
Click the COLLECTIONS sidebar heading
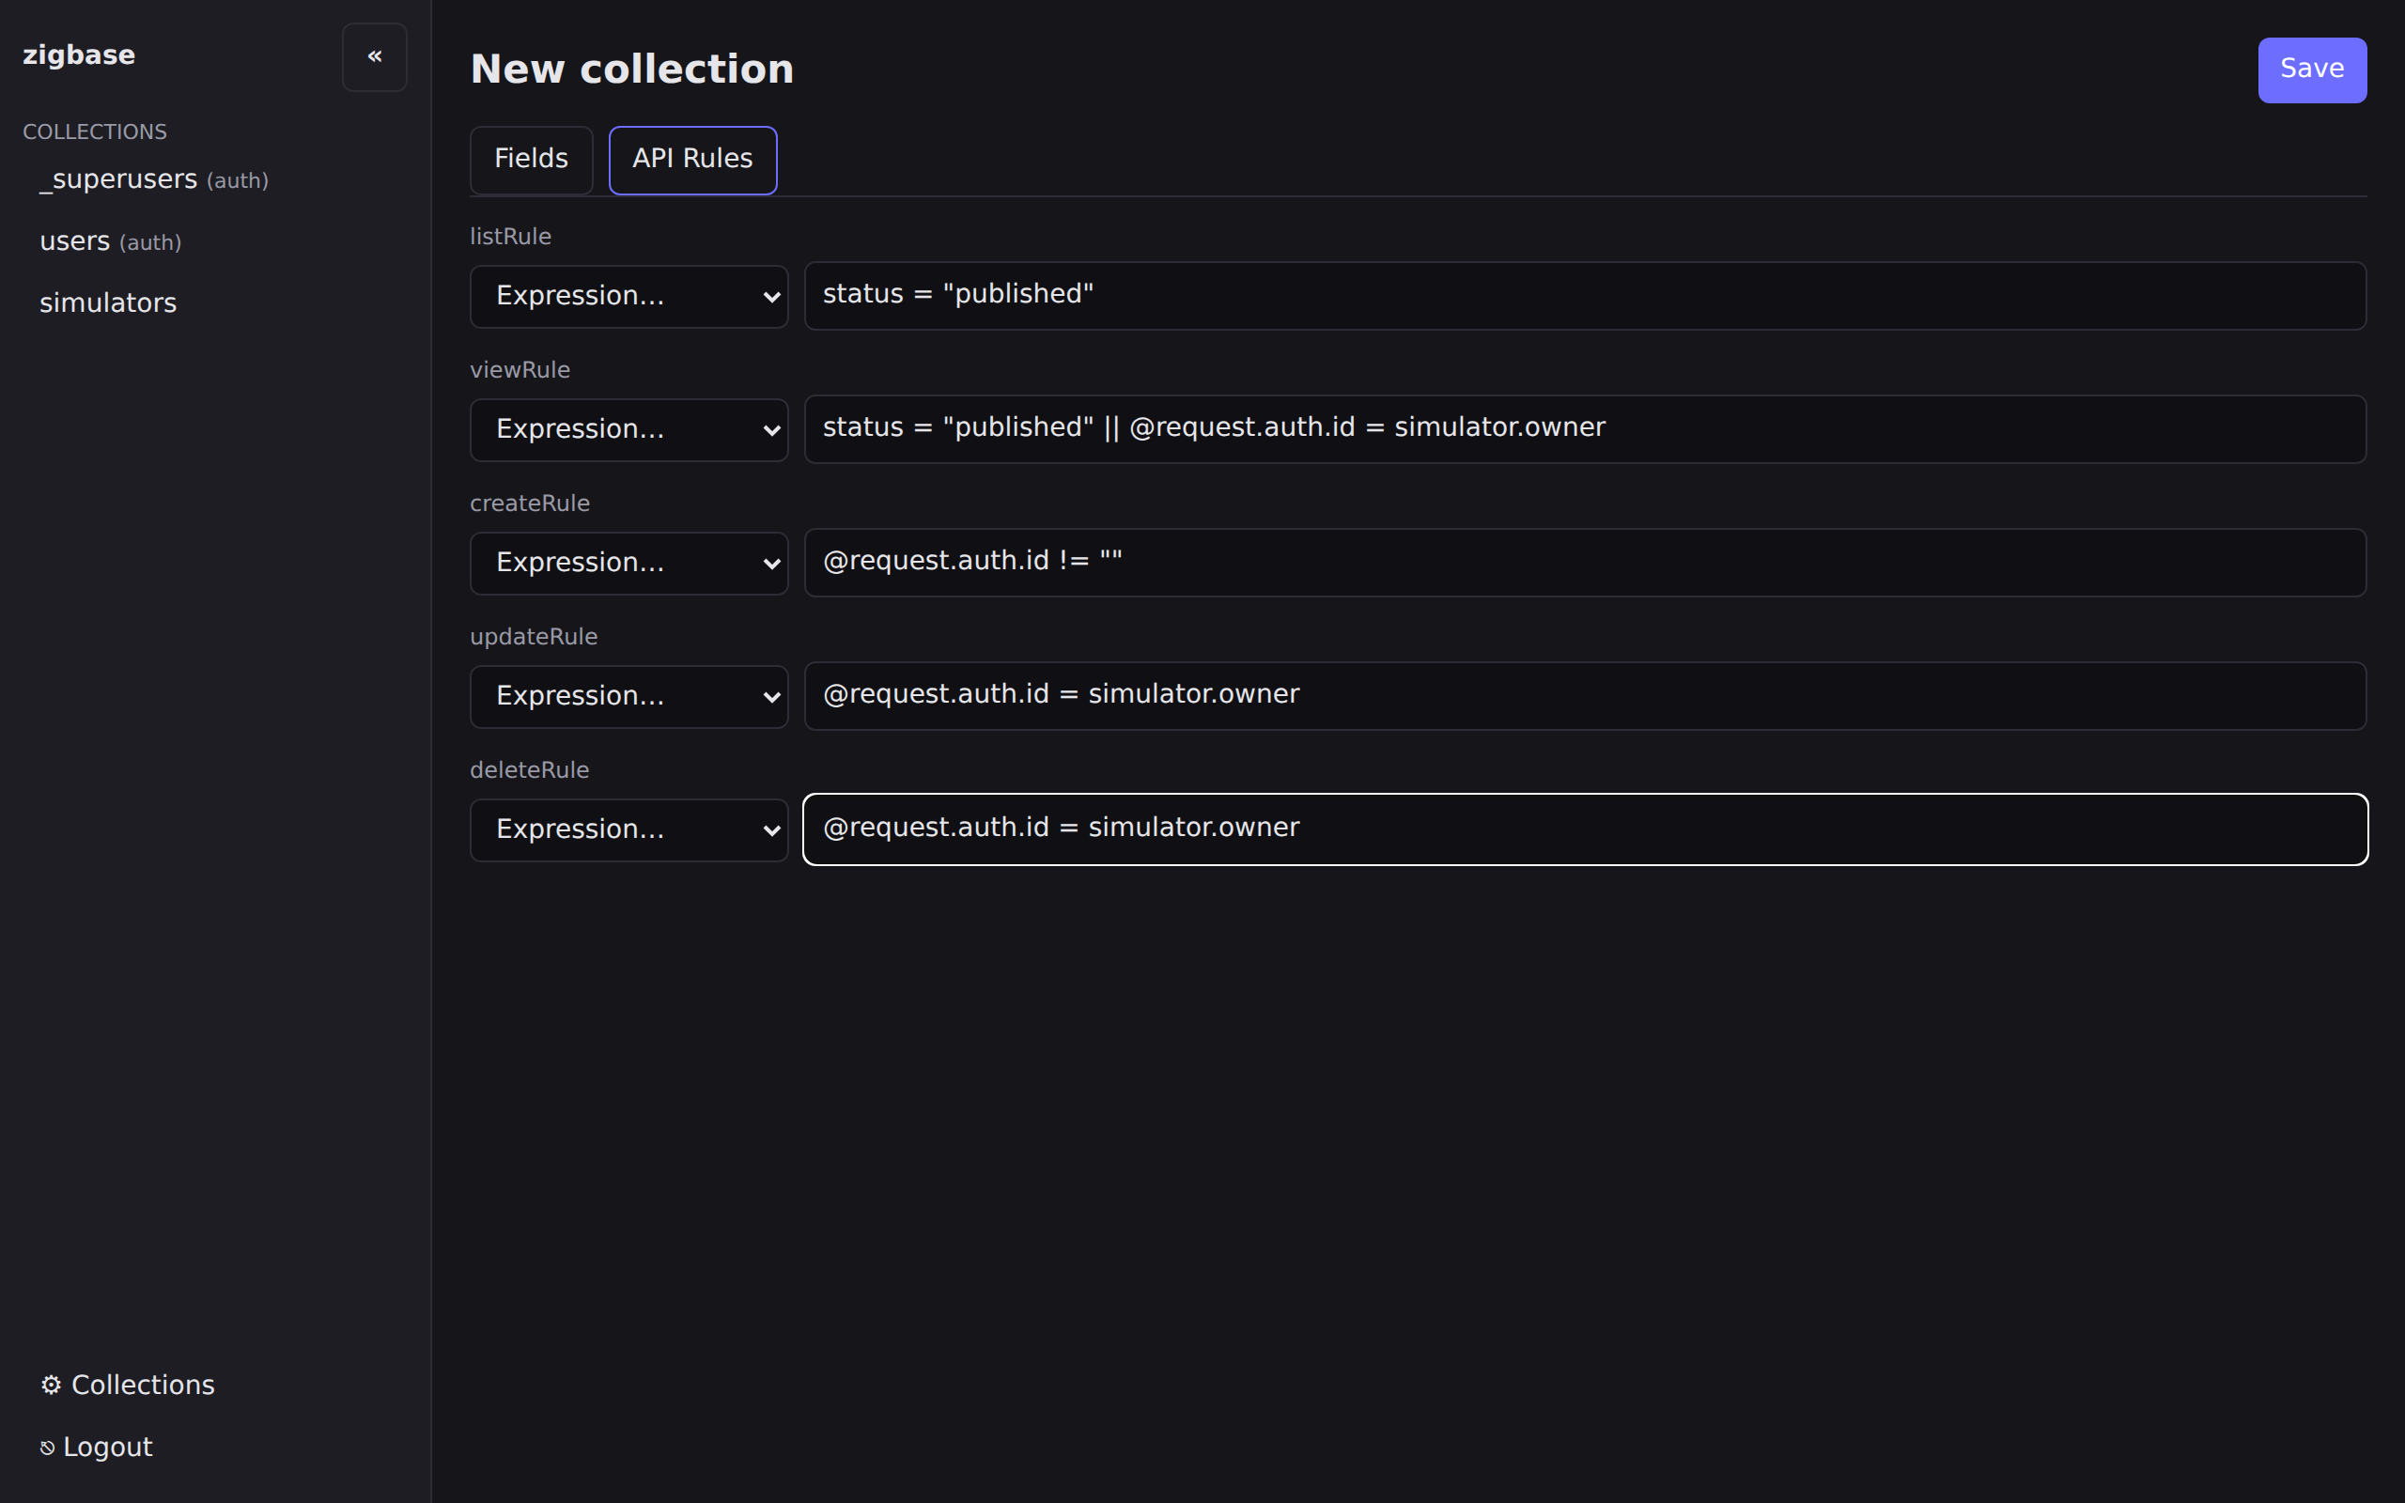pyautogui.click(x=94, y=132)
